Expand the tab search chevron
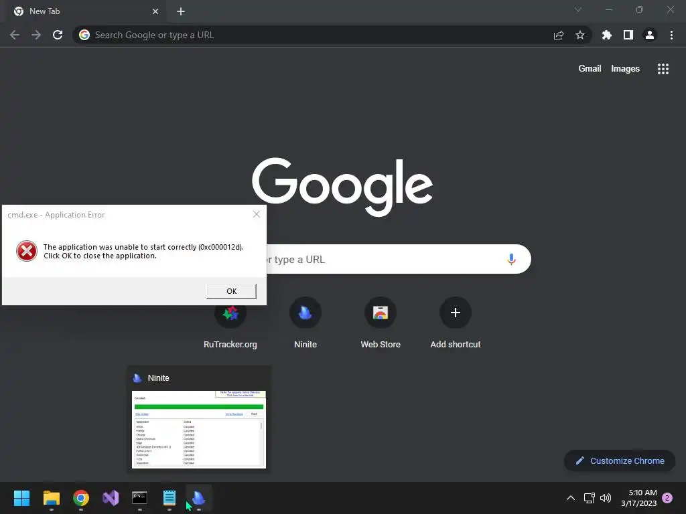This screenshot has width=686, height=514. pos(578,9)
